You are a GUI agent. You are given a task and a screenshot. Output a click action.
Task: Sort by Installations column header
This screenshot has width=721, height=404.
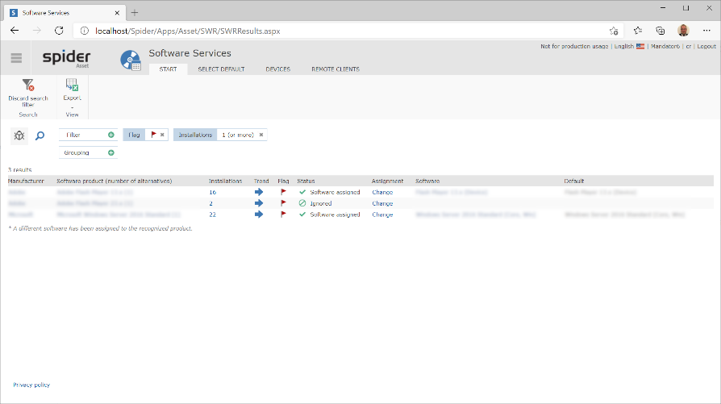tap(225, 181)
